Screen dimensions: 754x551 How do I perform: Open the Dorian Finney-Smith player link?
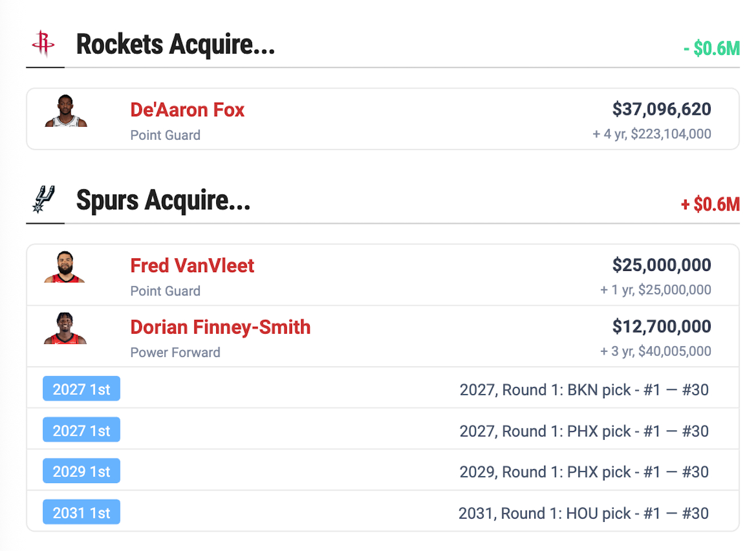tap(220, 327)
